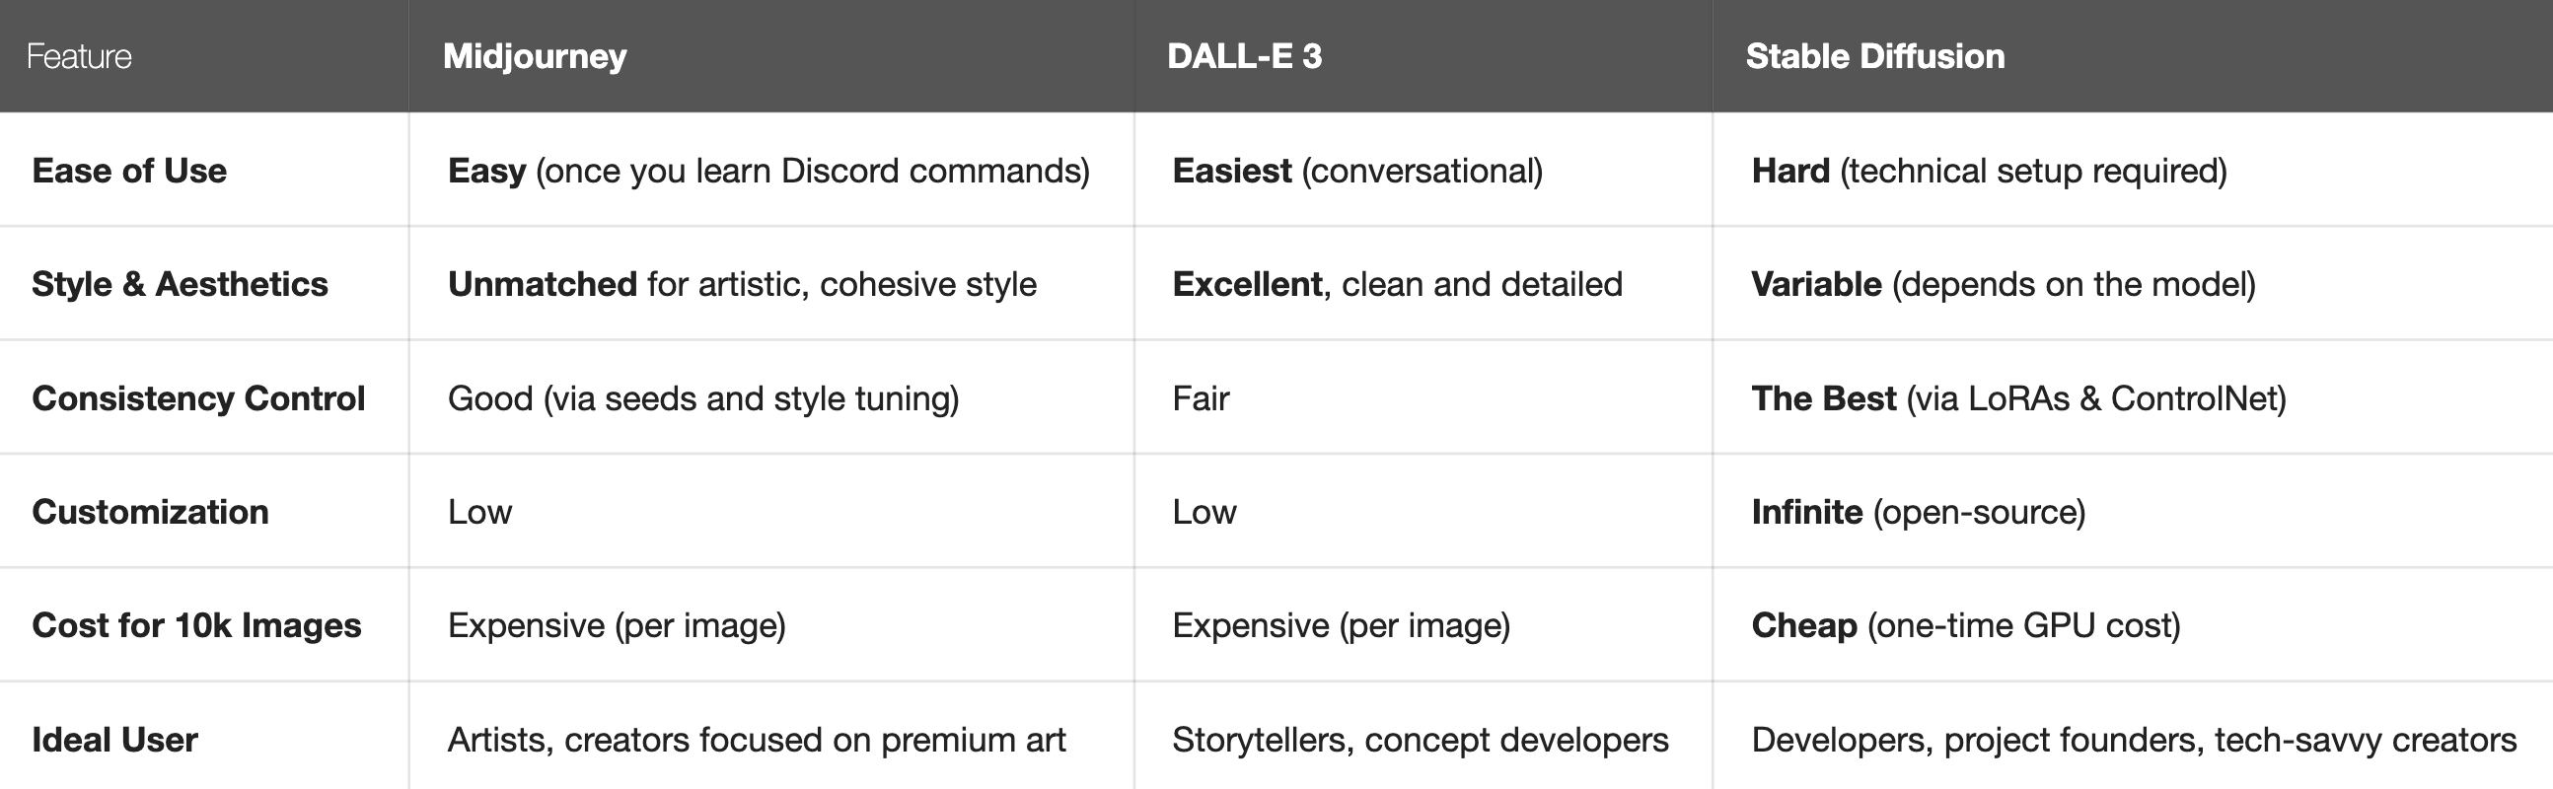Select the LoRAs & ControlNet cell
Screen dimensions: 2553x789
(2017, 398)
